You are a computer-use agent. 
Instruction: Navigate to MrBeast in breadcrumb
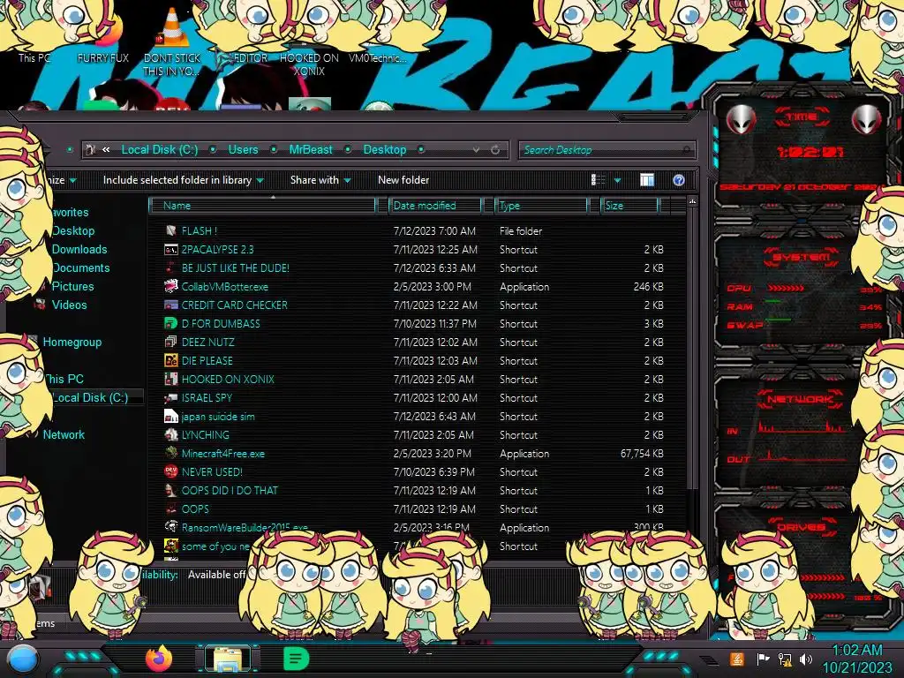[311, 150]
